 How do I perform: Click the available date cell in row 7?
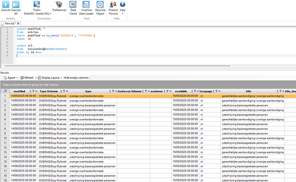click(x=185, y=124)
